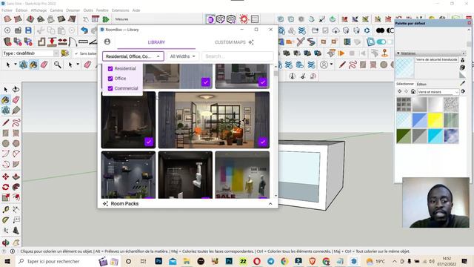Image resolution: width=474 pixels, height=267 pixels.
Task: Expand the Room Packs section chevron
Action: [270, 204]
